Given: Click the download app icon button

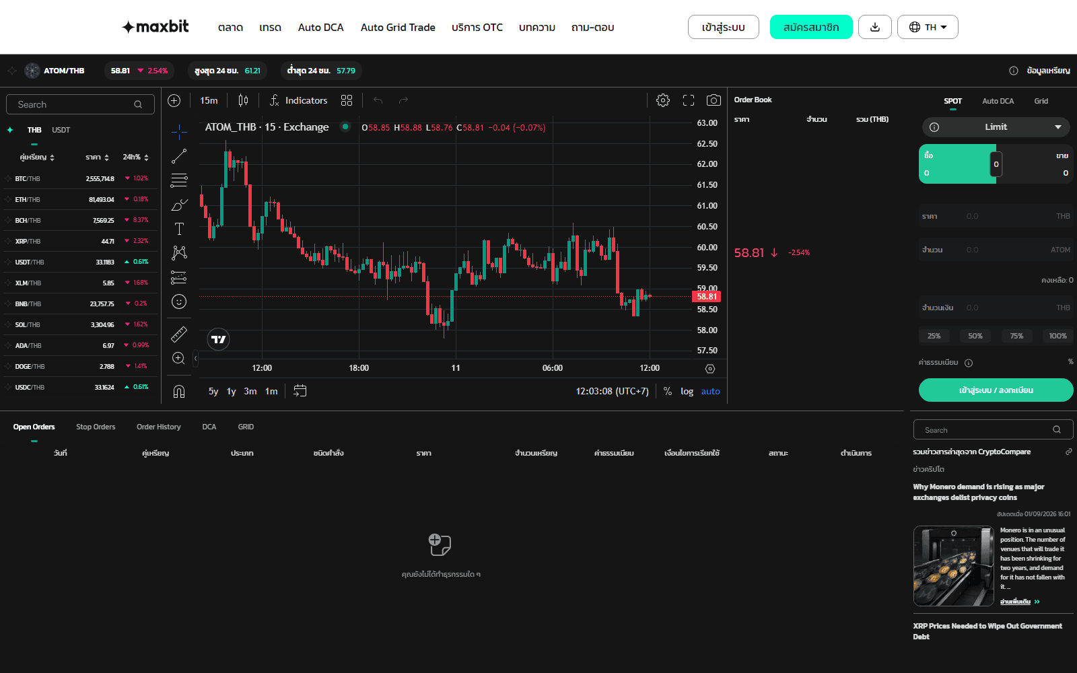Looking at the screenshot, I should click(x=875, y=27).
